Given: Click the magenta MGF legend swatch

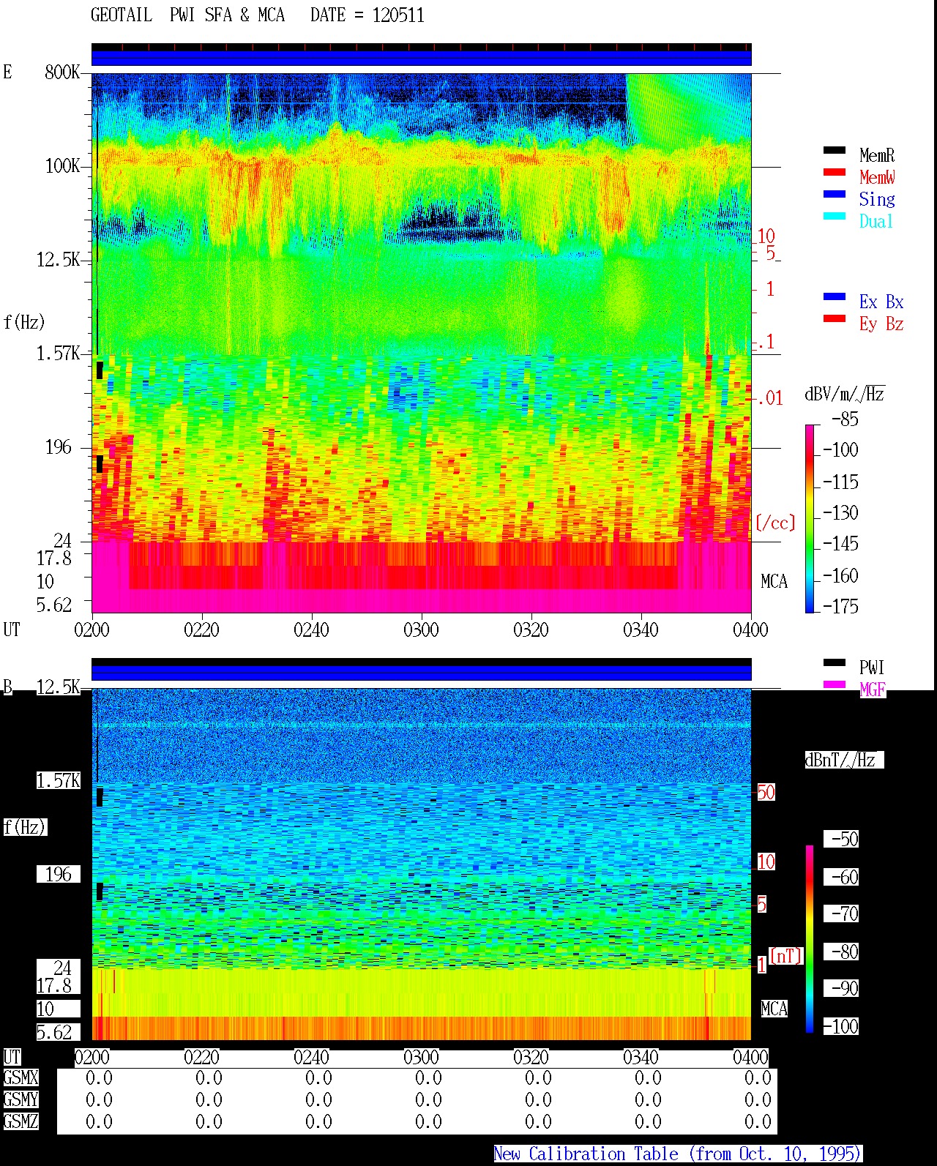Looking at the screenshot, I should coord(835,684).
